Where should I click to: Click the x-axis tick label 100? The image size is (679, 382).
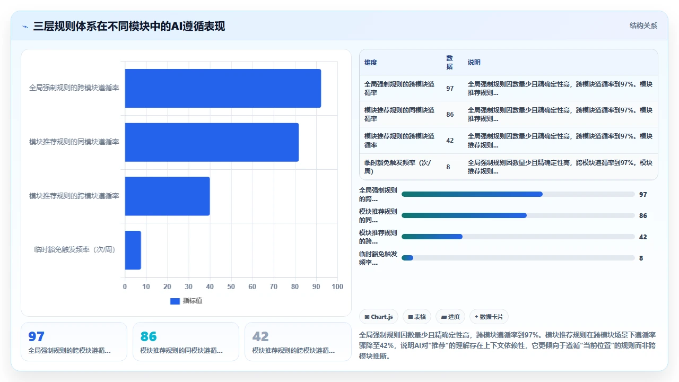[x=337, y=286]
